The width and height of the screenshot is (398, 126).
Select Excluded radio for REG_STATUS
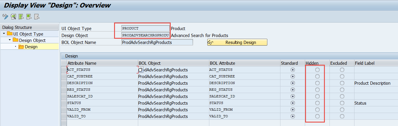click(x=342, y=90)
